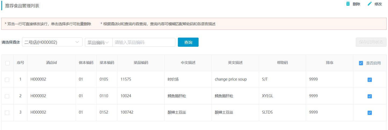Select the checkbox for row 3

(x=7, y=113)
